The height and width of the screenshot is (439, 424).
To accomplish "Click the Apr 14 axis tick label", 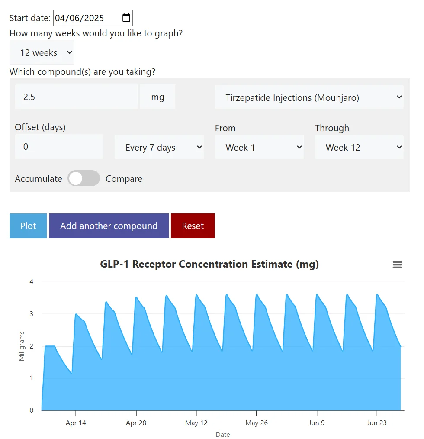I will coord(76,423).
